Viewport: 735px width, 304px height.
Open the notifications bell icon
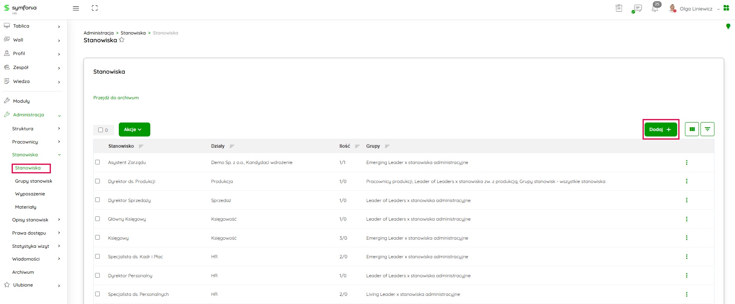[x=655, y=9]
